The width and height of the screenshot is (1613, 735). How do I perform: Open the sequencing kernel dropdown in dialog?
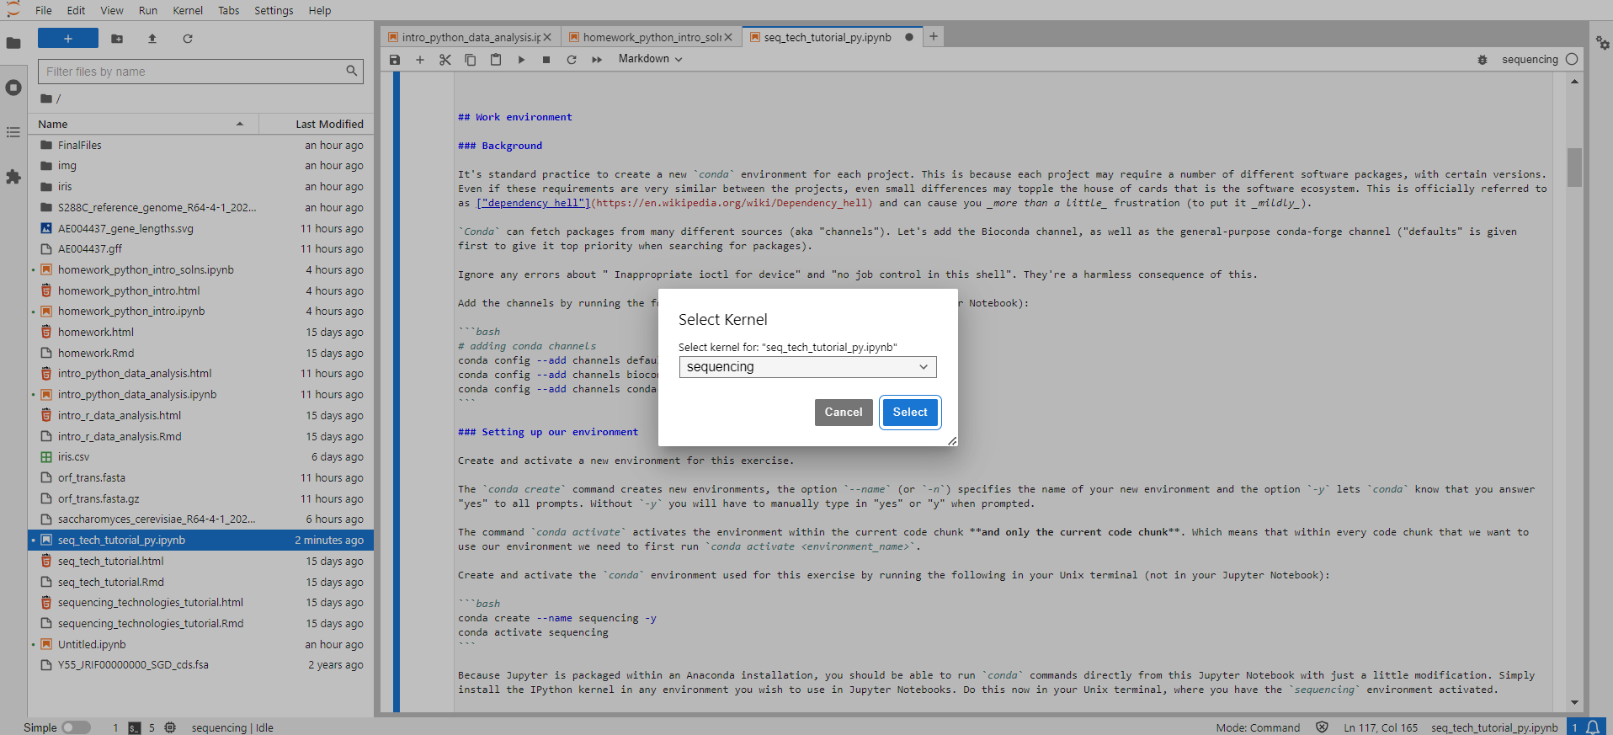click(x=807, y=367)
